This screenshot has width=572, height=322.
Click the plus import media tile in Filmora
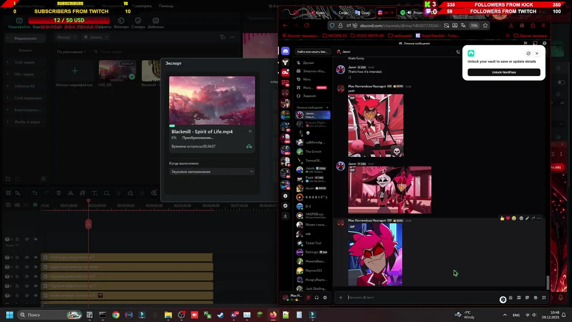(x=75, y=71)
